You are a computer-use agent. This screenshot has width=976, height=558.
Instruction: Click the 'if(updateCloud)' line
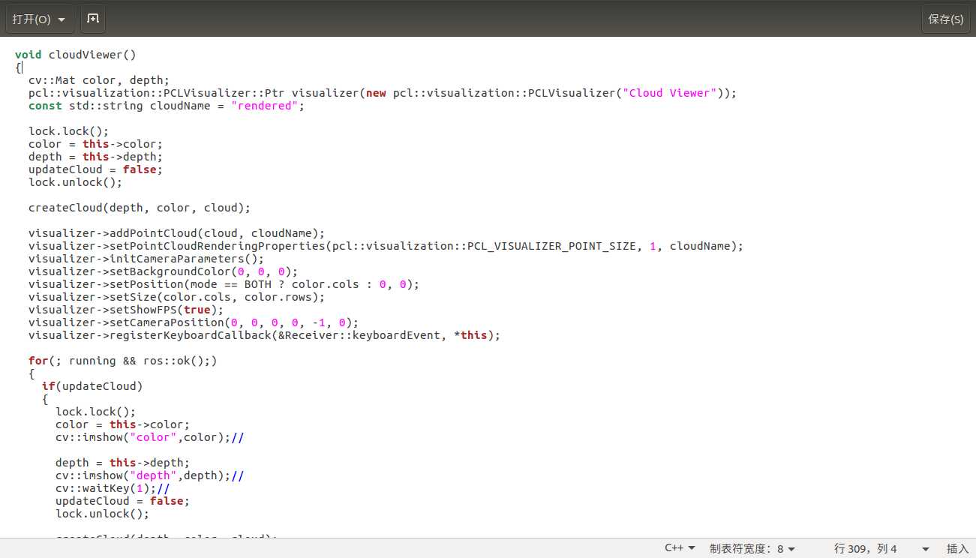[x=92, y=386]
